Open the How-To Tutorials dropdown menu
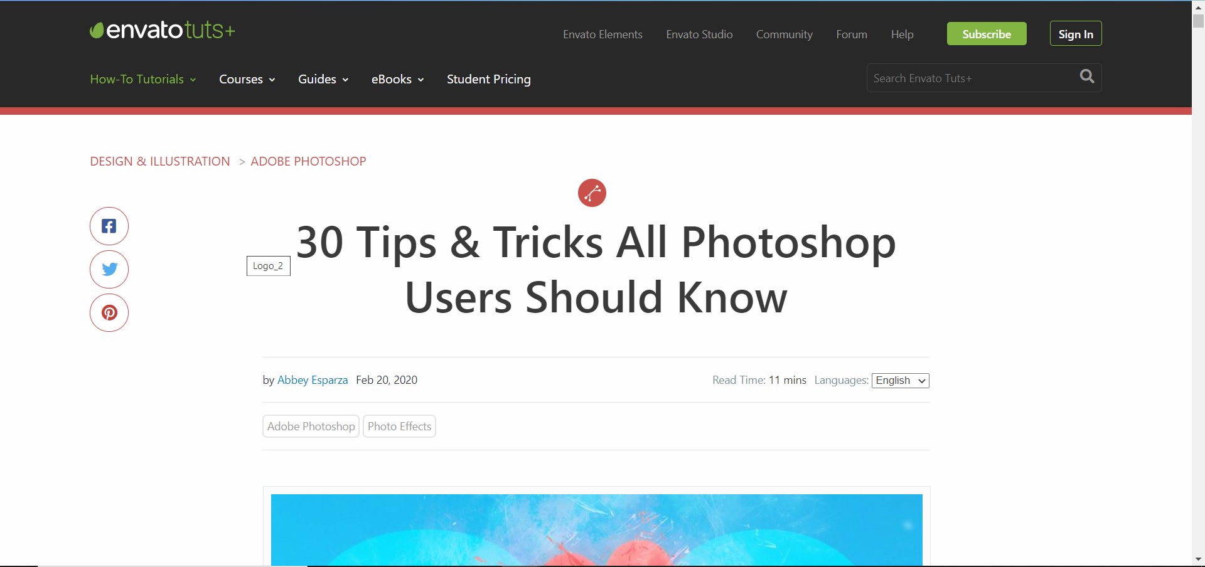This screenshot has height=567, width=1205. tap(143, 79)
